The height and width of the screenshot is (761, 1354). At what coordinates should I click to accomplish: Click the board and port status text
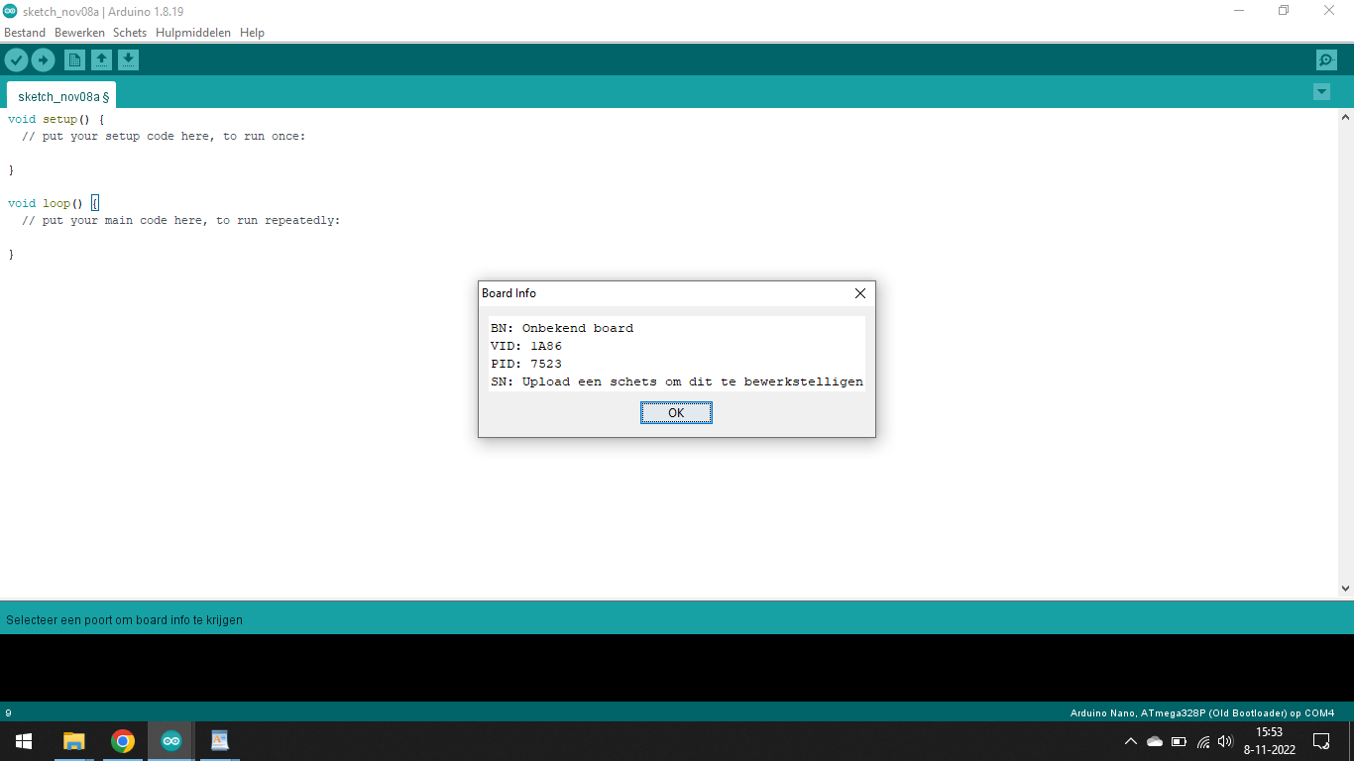[1202, 712]
